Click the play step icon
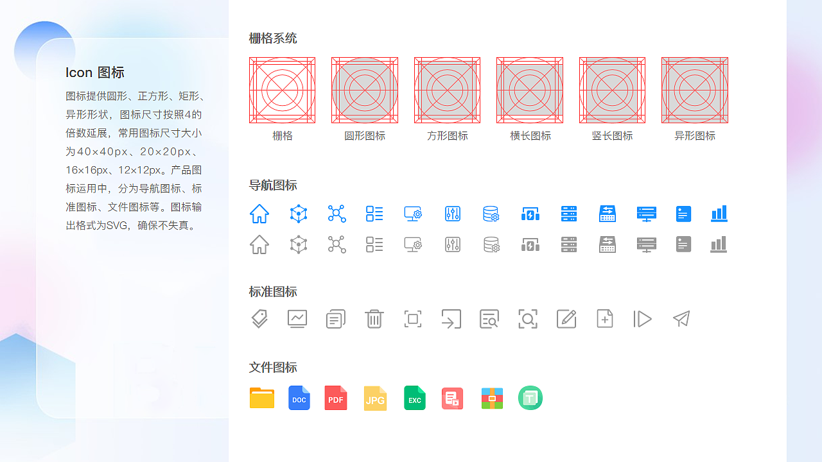 click(643, 319)
